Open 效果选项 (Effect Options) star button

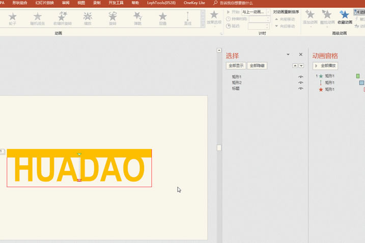[214, 15]
